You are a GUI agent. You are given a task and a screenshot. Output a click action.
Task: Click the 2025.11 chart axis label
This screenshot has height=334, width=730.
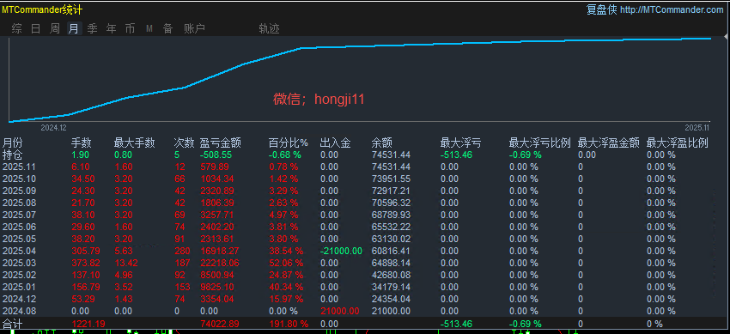point(697,127)
